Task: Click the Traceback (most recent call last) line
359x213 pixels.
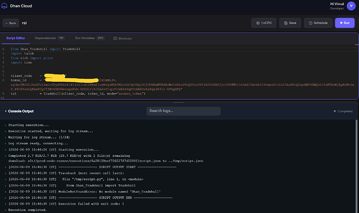Action: 66,173
